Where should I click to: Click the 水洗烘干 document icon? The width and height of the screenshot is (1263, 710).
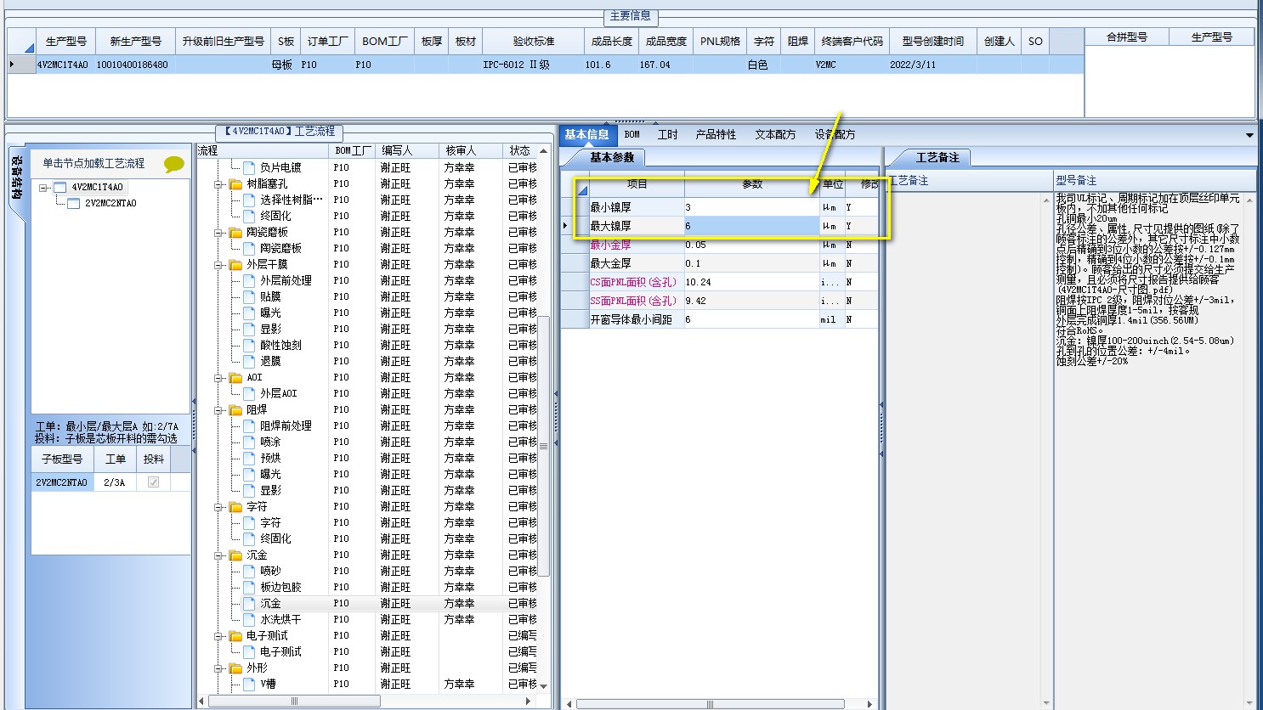[x=249, y=619]
